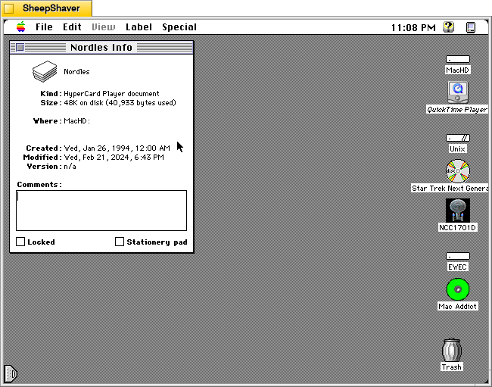Close the Nordles Info window
This screenshot has height=387, width=492.
[20, 48]
